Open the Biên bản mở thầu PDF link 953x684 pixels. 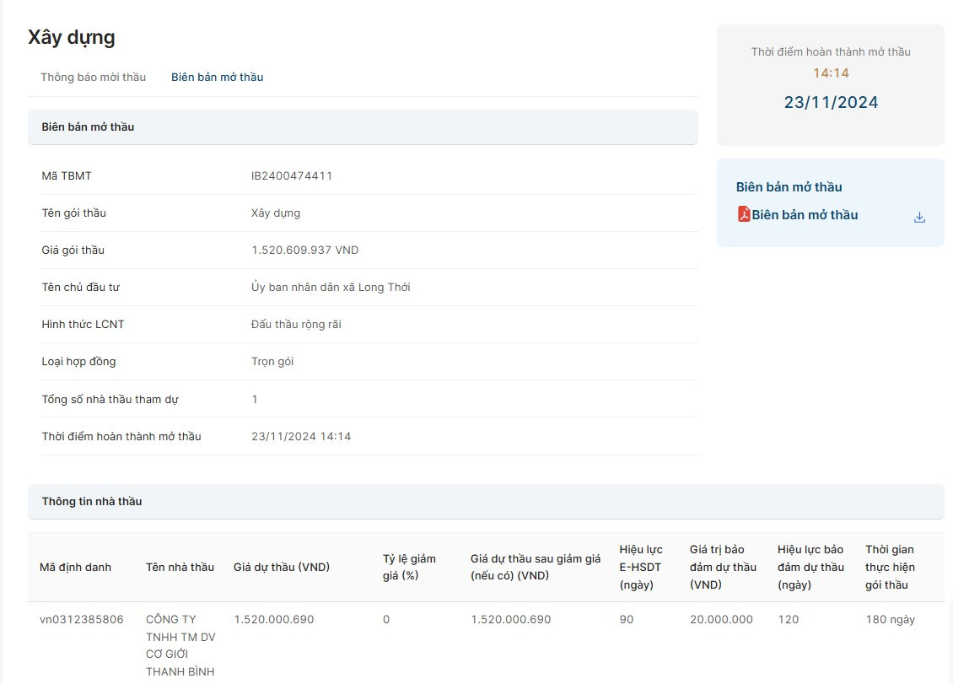coord(805,215)
